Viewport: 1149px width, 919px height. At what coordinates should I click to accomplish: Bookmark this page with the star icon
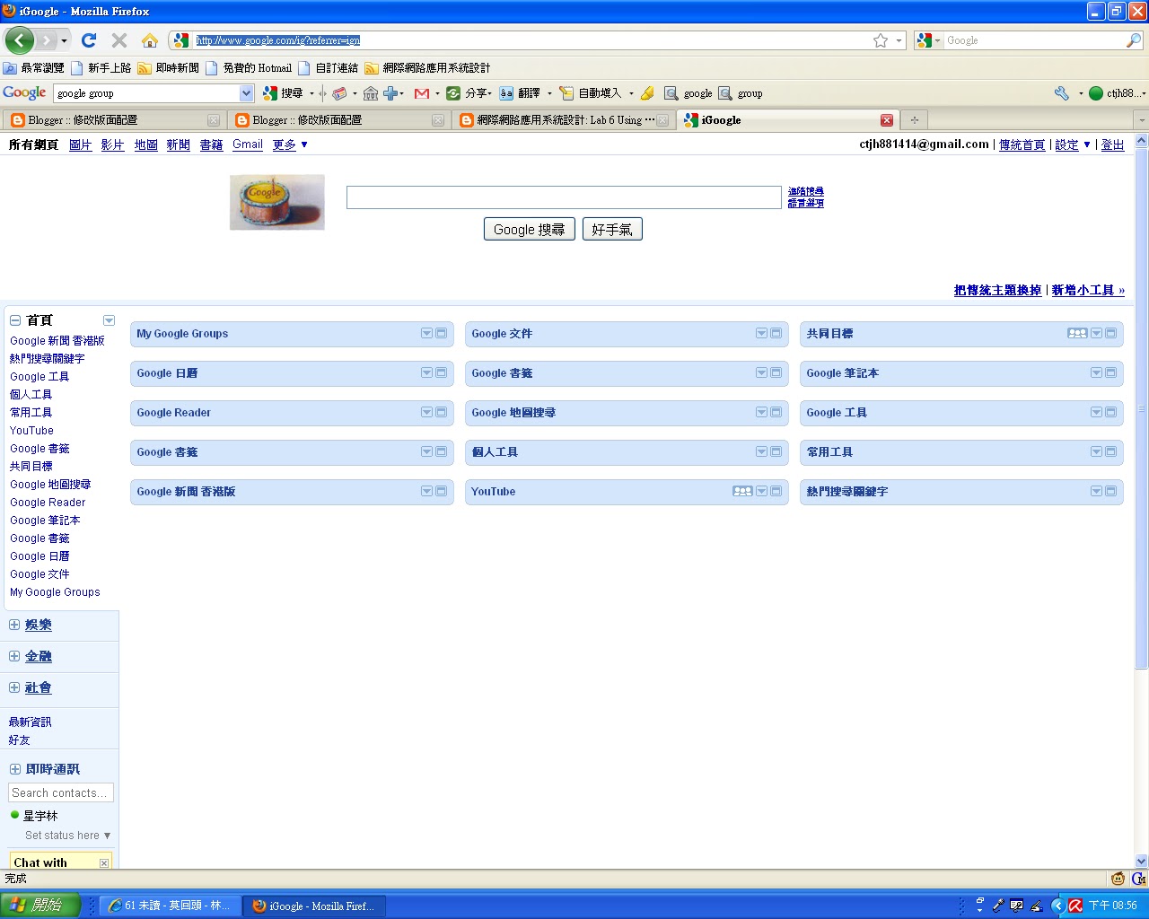[x=881, y=40]
